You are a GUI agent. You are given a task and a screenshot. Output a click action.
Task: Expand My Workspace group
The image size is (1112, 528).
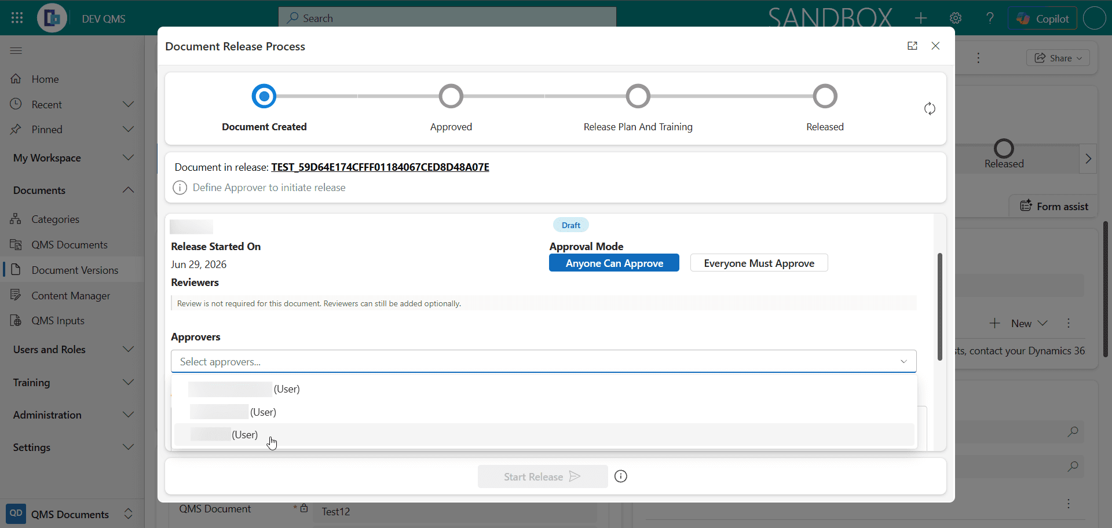pyautogui.click(x=129, y=157)
